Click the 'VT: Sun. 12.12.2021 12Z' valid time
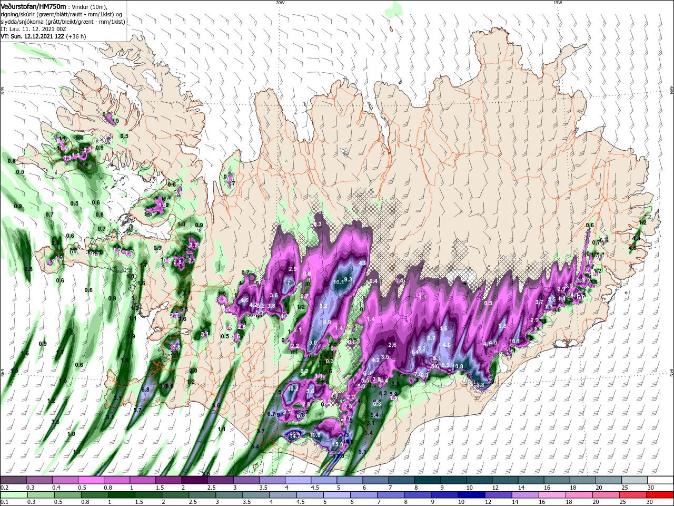 pyautogui.click(x=33, y=37)
